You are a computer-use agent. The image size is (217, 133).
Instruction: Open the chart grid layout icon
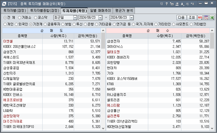[206, 18]
